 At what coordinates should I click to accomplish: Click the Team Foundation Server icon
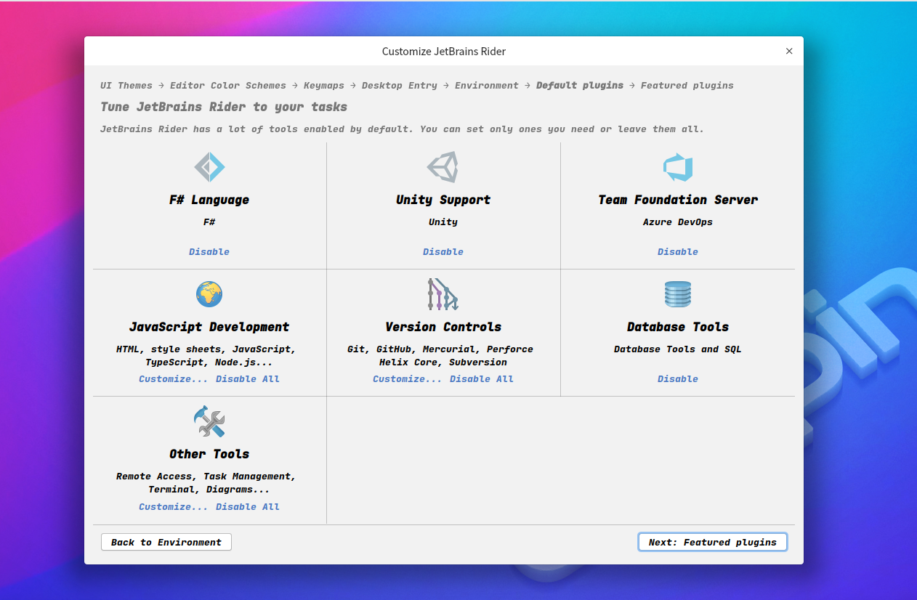(x=677, y=166)
